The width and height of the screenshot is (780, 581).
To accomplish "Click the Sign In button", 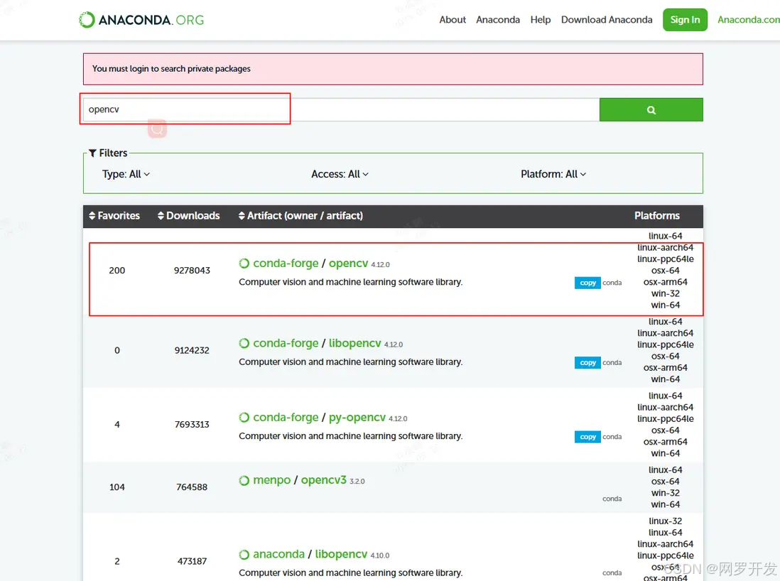I will click(685, 20).
